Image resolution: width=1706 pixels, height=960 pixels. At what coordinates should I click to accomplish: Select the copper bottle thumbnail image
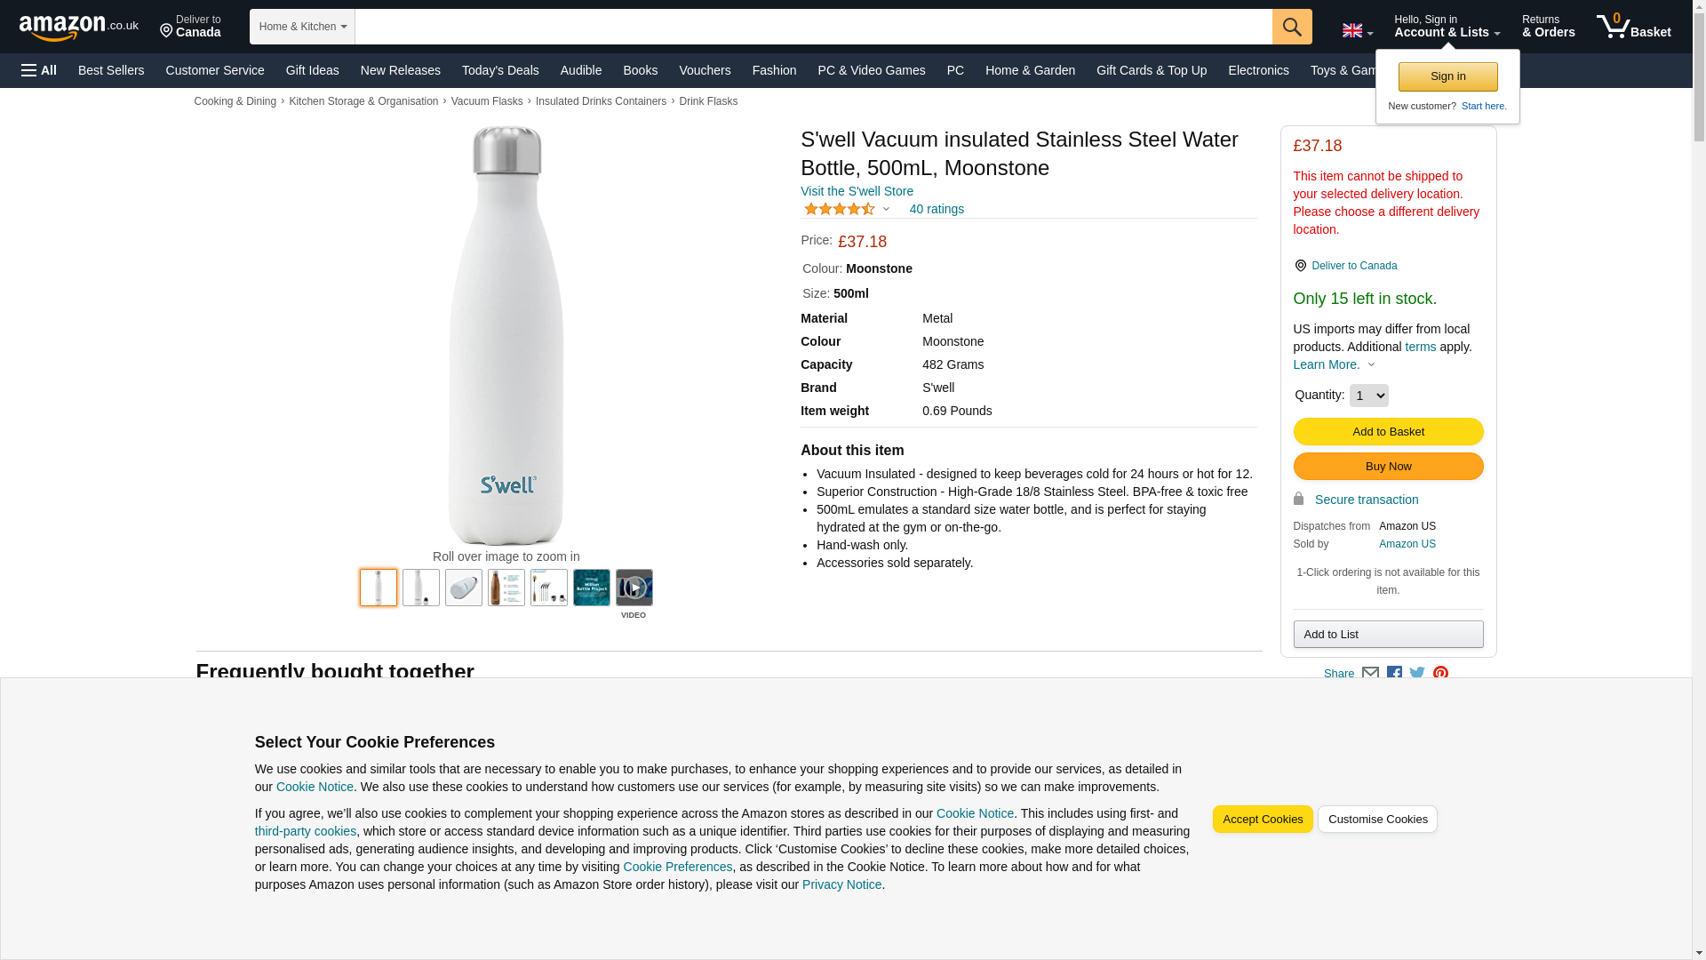[506, 588]
